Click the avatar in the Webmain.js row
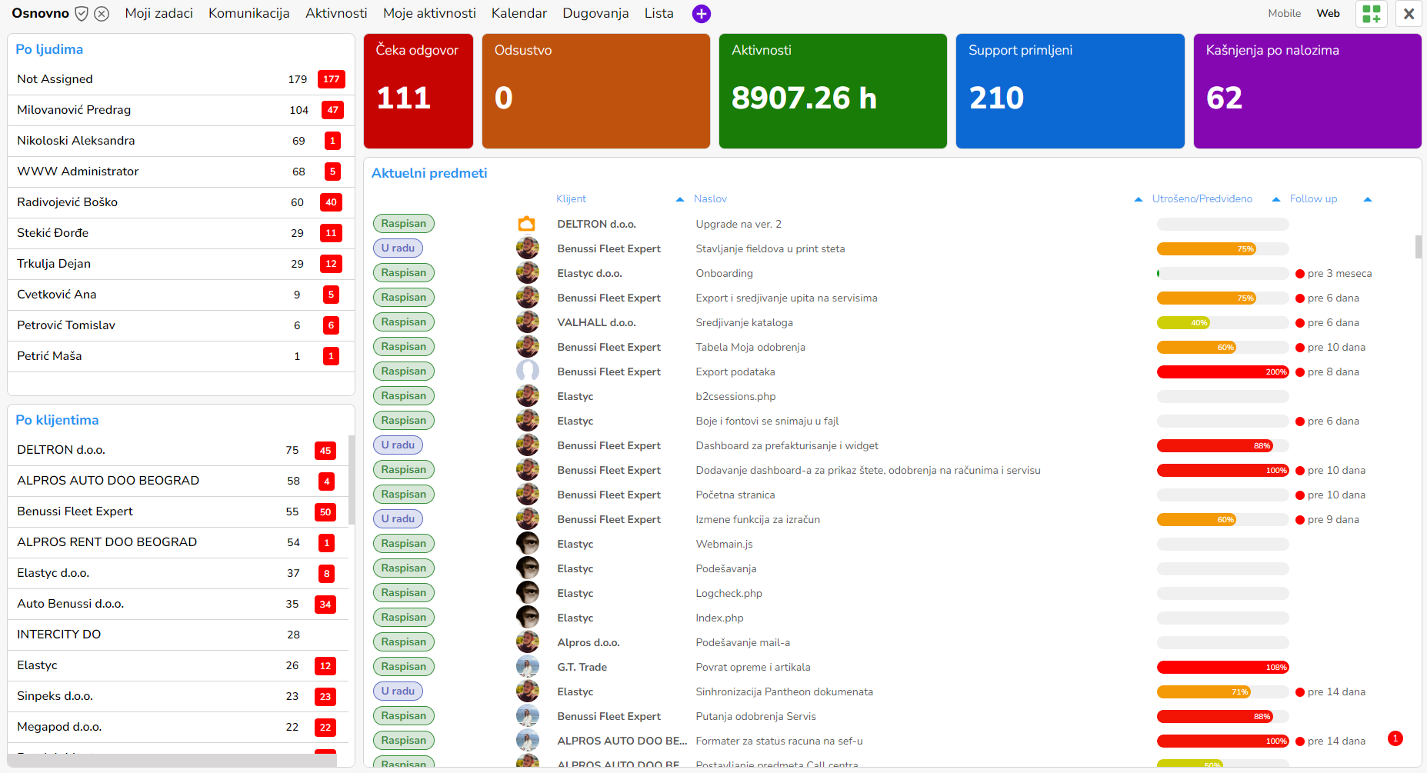Screen dimensions: 1427x773 coord(527,544)
